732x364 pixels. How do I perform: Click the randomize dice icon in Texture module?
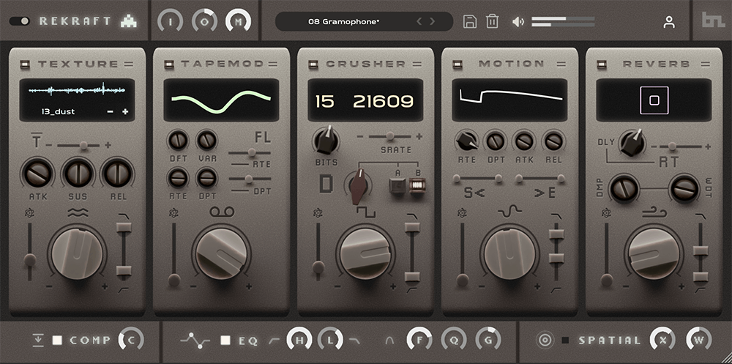[29, 214]
